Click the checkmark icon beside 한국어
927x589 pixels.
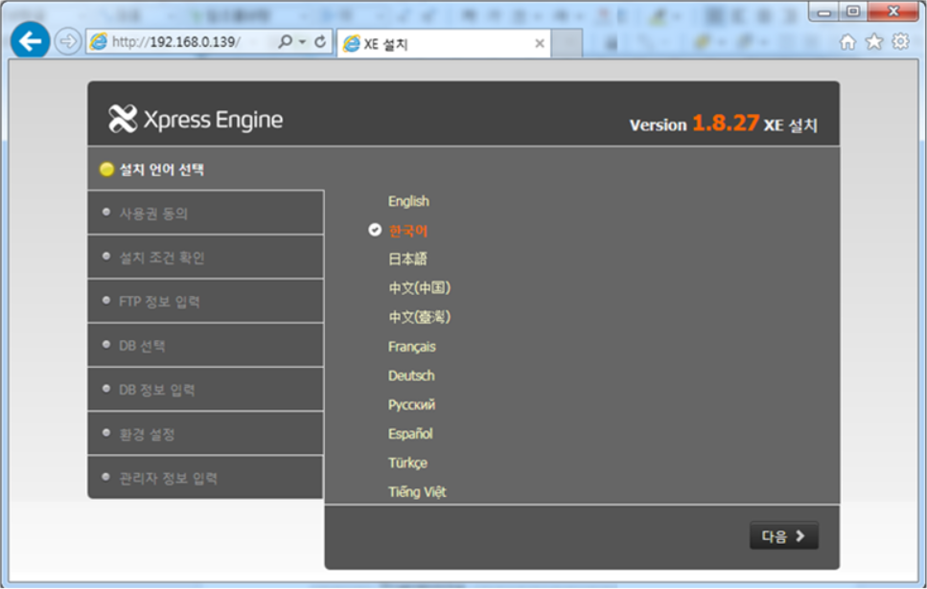click(375, 230)
